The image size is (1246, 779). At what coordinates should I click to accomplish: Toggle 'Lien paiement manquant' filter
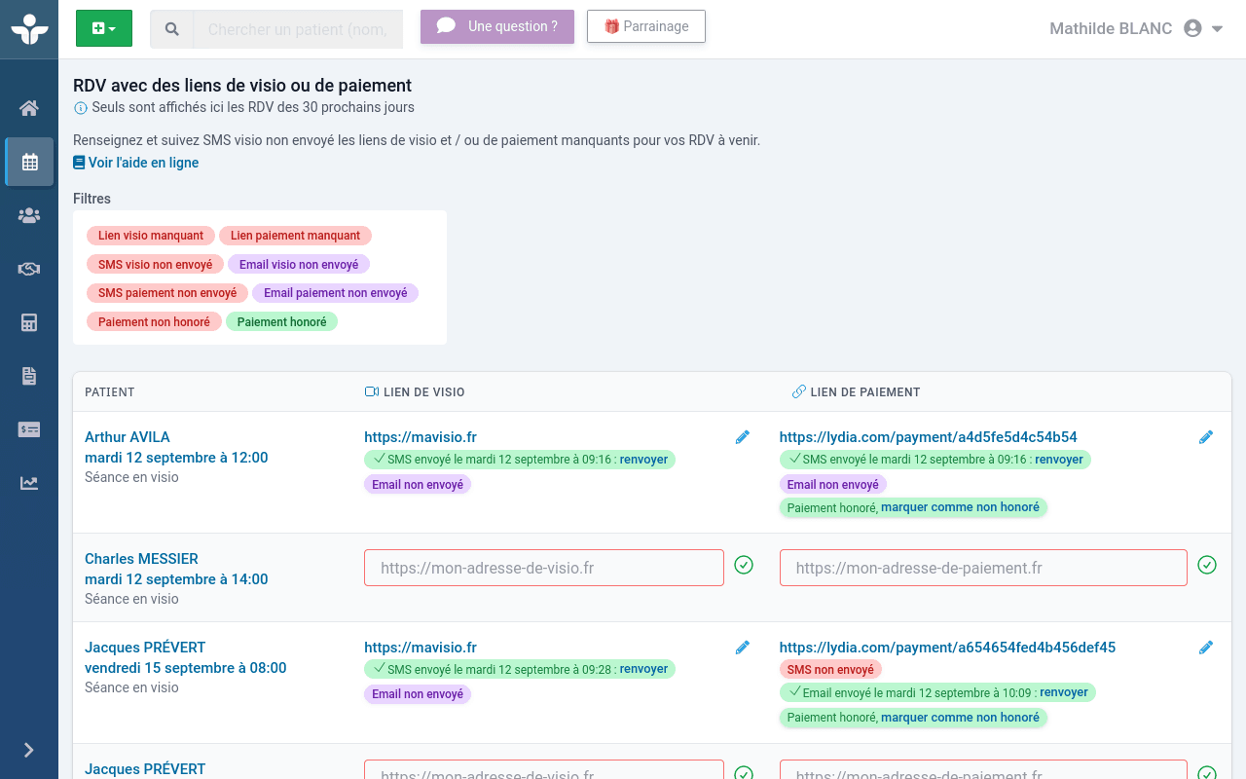pyautogui.click(x=295, y=236)
